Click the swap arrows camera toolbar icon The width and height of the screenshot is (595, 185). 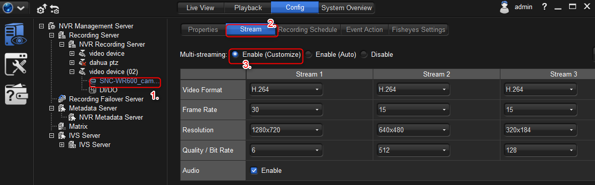click(x=54, y=9)
